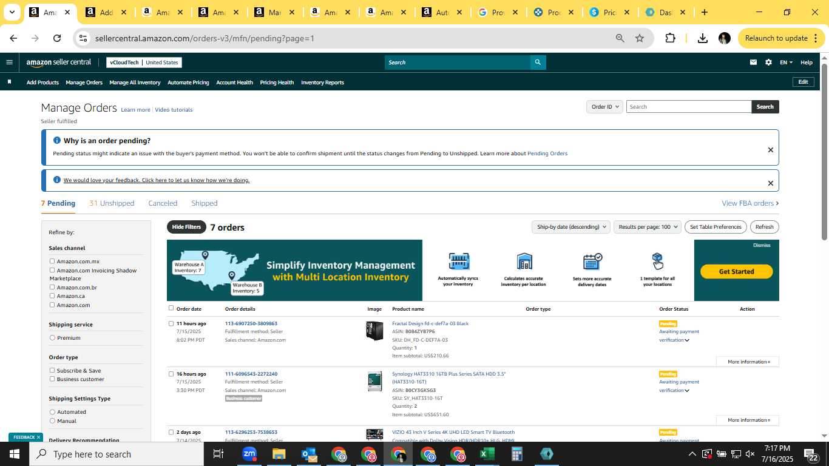This screenshot has height=466, width=829.
Task: Open Manage All Inventory menu
Action: [x=135, y=83]
